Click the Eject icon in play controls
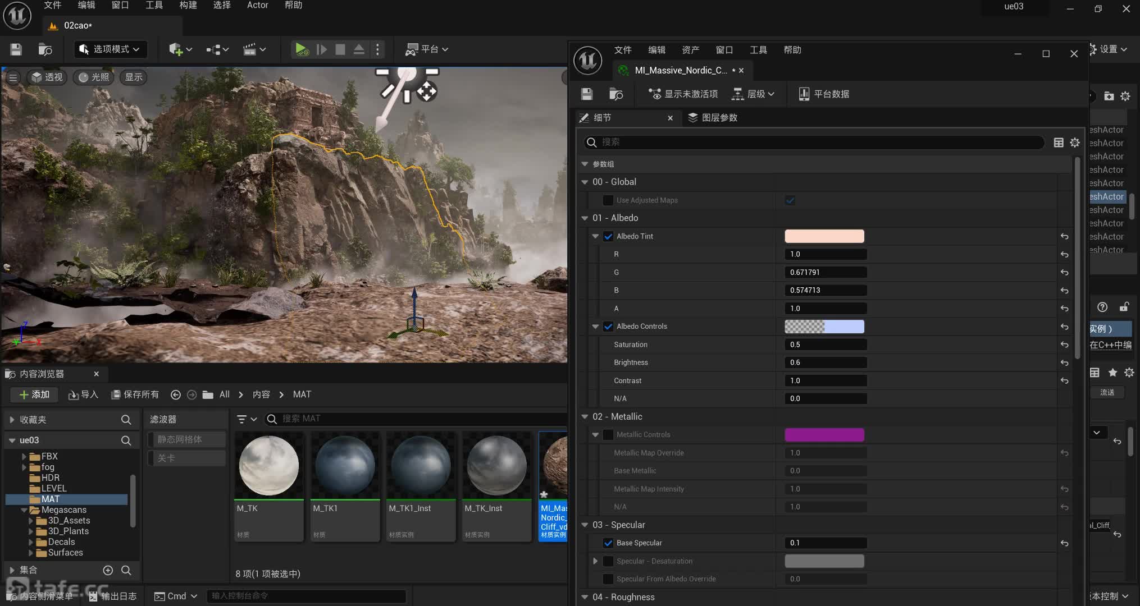The width and height of the screenshot is (1140, 606). pyautogui.click(x=359, y=49)
